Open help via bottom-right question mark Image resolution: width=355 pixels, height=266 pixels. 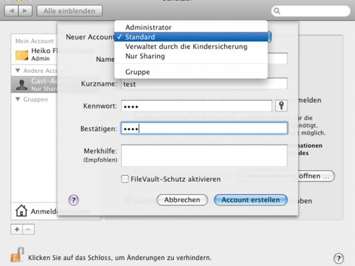pyautogui.click(x=338, y=258)
